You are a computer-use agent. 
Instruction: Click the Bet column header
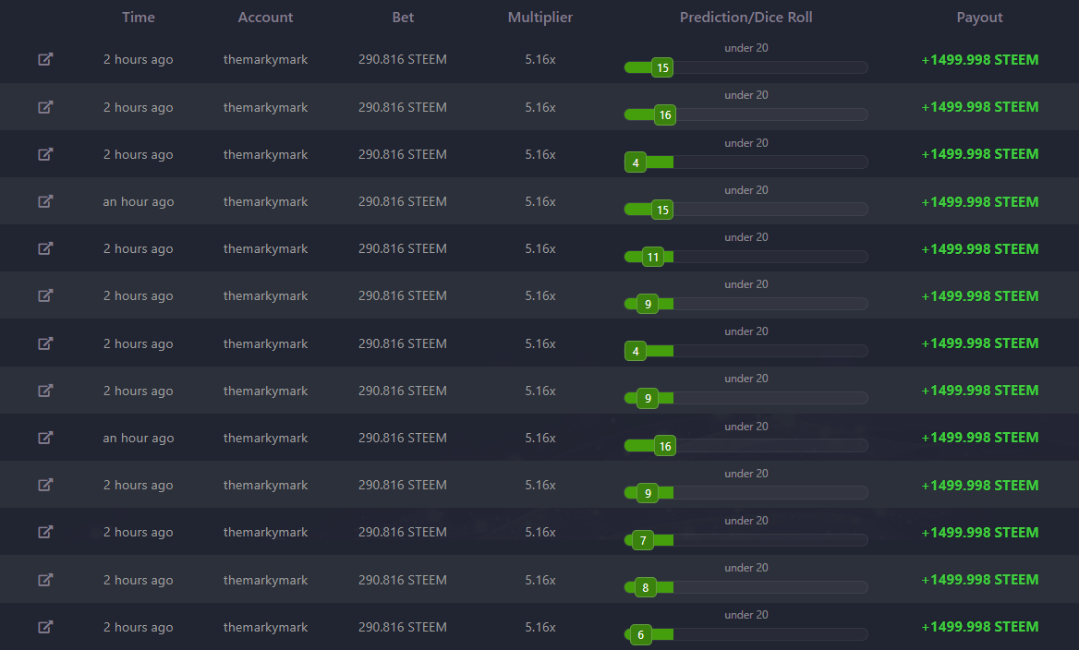point(404,18)
